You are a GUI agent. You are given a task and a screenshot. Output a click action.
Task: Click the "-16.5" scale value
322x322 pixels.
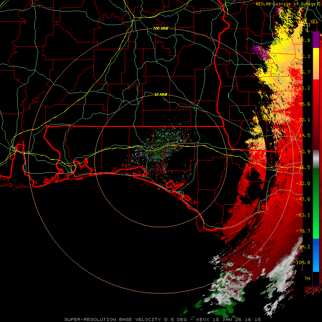point(303,167)
